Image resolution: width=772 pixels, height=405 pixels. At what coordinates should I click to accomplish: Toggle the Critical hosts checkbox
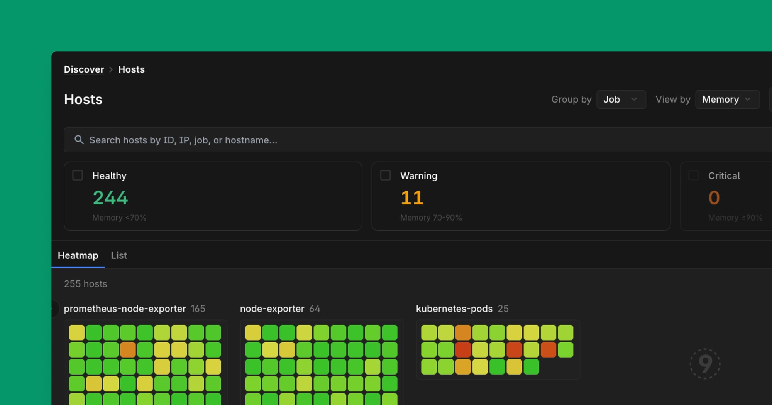pos(693,175)
